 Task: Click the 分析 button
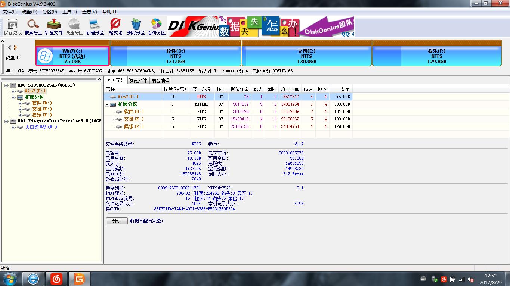[x=117, y=221]
